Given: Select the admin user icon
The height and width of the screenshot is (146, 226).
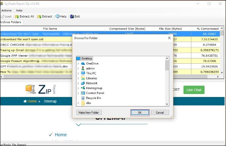Looking at the screenshot, I should tap(83, 68).
